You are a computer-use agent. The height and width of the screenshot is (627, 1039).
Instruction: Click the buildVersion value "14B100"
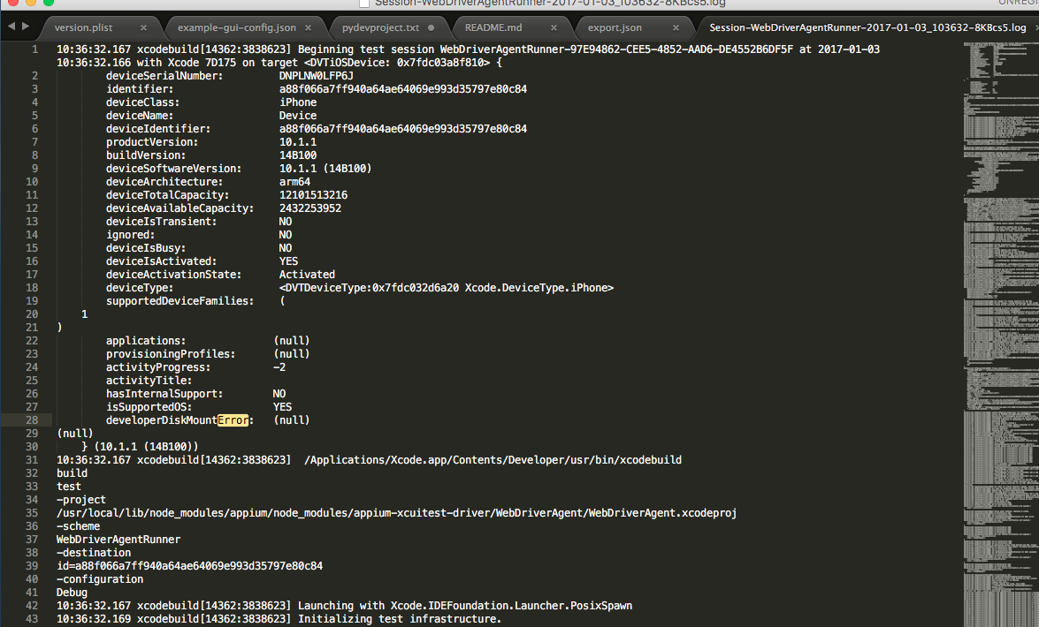coord(297,155)
